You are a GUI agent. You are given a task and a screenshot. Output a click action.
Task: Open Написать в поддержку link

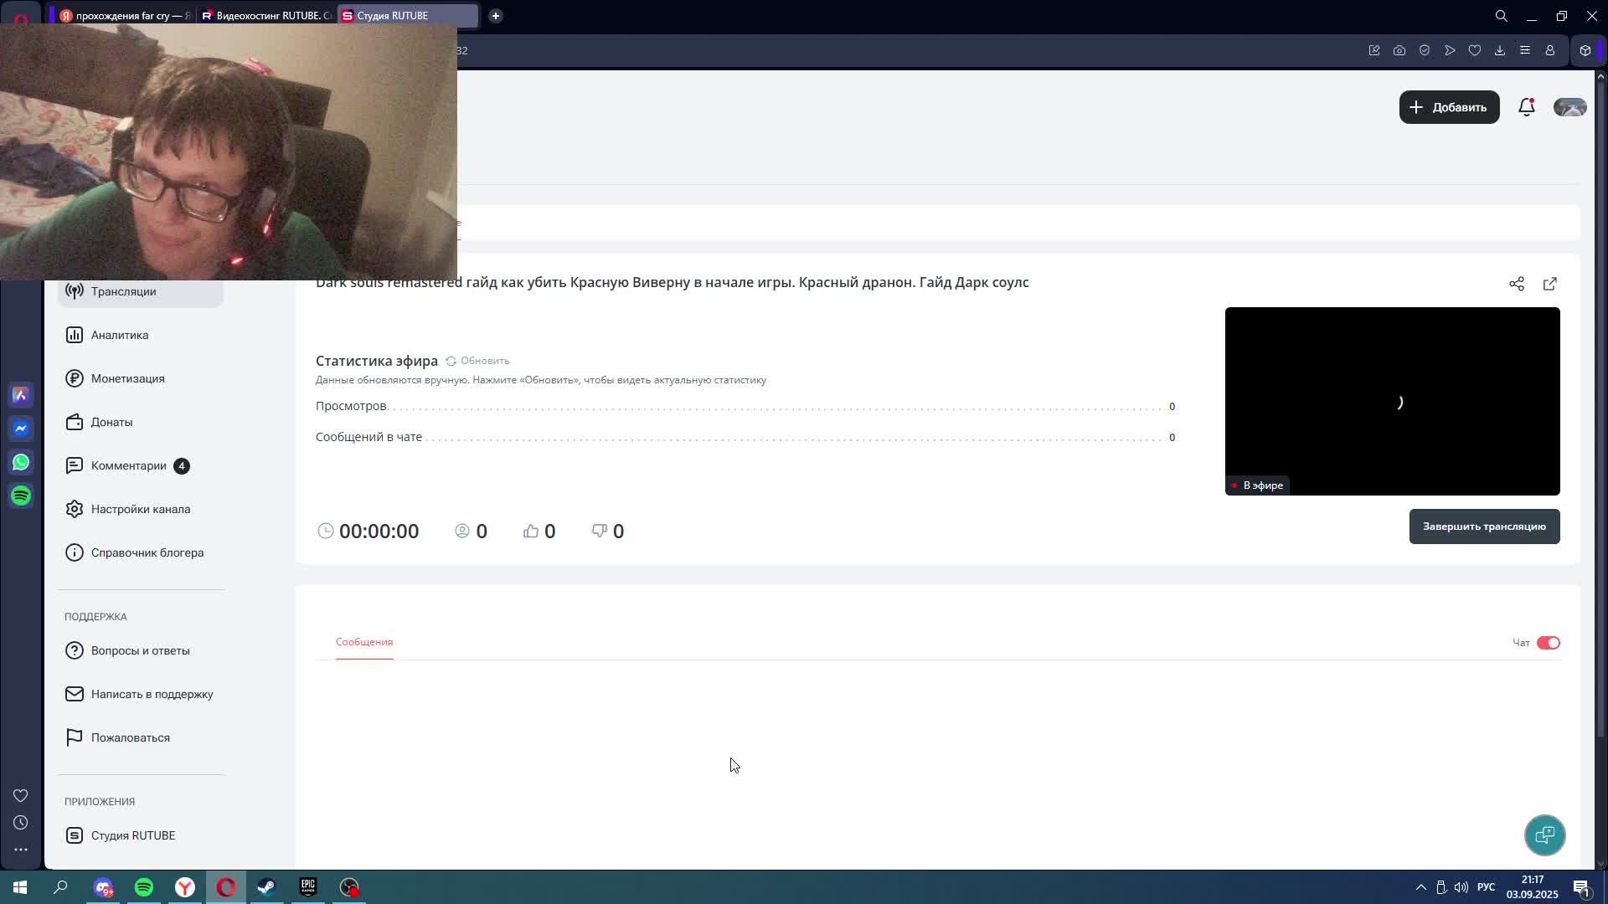pos(152,694)
